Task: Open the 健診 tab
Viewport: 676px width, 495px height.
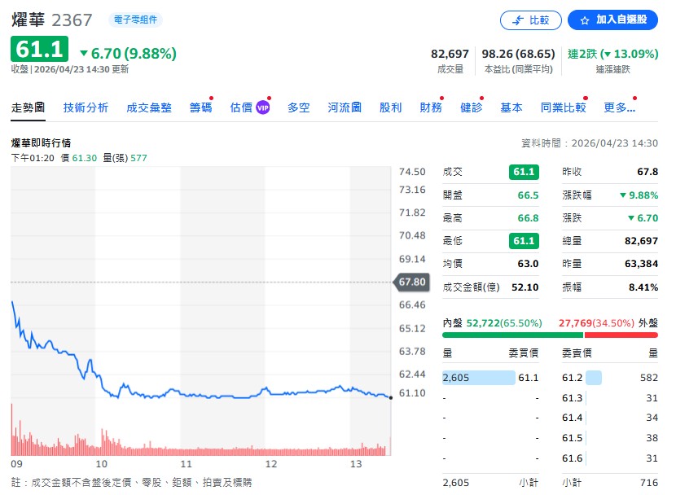Action: pos(471,107)
